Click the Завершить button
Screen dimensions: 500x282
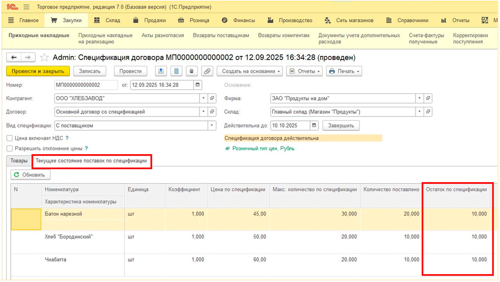(x=341, y=126)
